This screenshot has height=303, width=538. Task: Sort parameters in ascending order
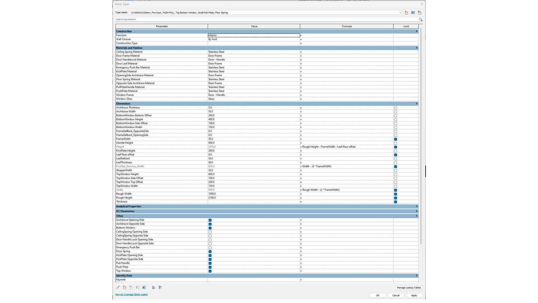pyautogui.click(x=153, y=288)
